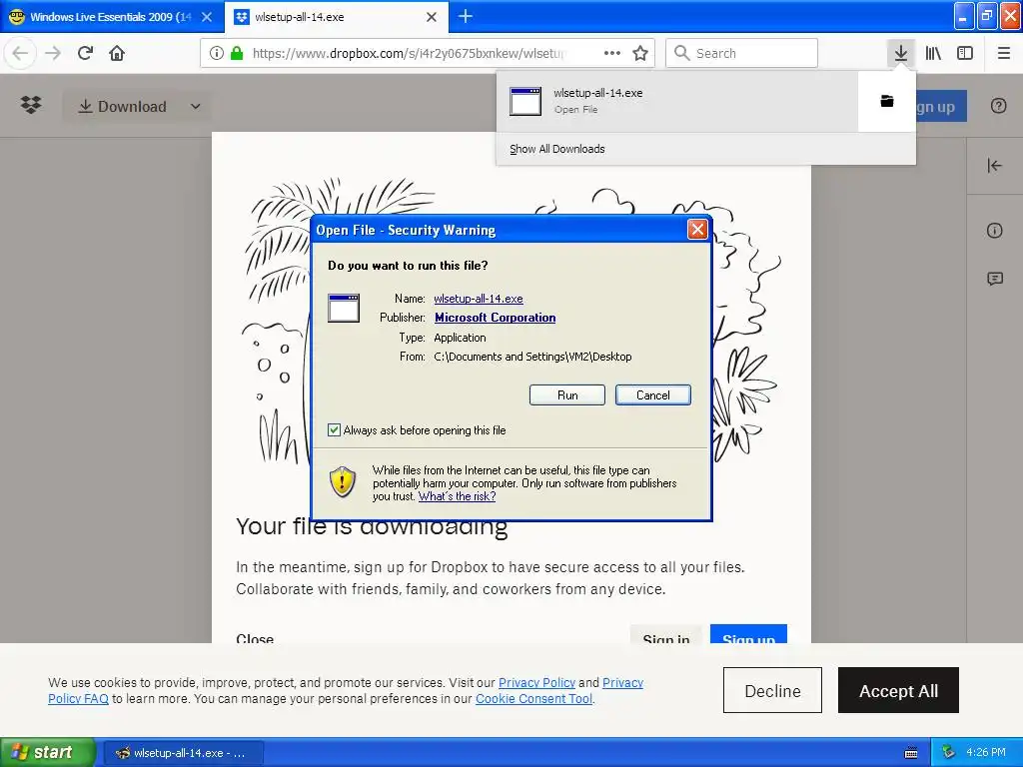
Task: Click Run in the security warning
Action: (567, 395)
